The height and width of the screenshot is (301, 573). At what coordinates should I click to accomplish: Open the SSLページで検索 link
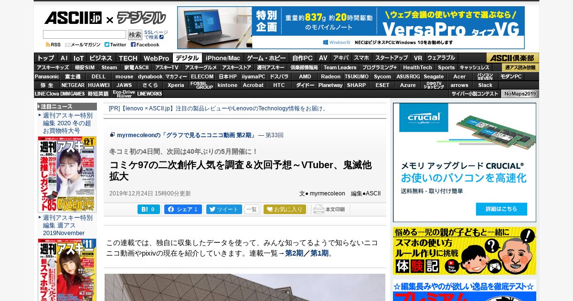(156, 34)
